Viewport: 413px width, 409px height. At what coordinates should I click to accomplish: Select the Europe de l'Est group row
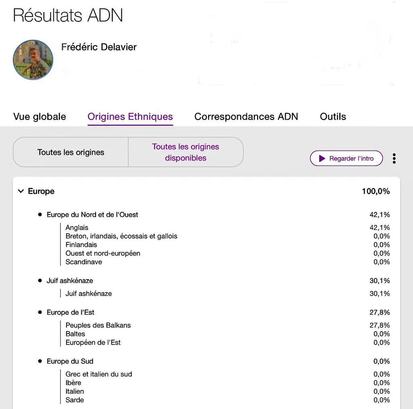214,312
